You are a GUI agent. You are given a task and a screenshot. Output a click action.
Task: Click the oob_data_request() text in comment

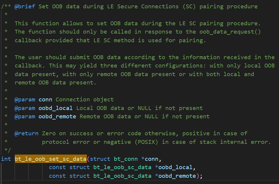click(232, 32)
